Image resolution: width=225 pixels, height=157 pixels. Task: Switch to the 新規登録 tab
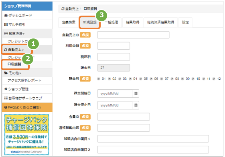point(90,22)
